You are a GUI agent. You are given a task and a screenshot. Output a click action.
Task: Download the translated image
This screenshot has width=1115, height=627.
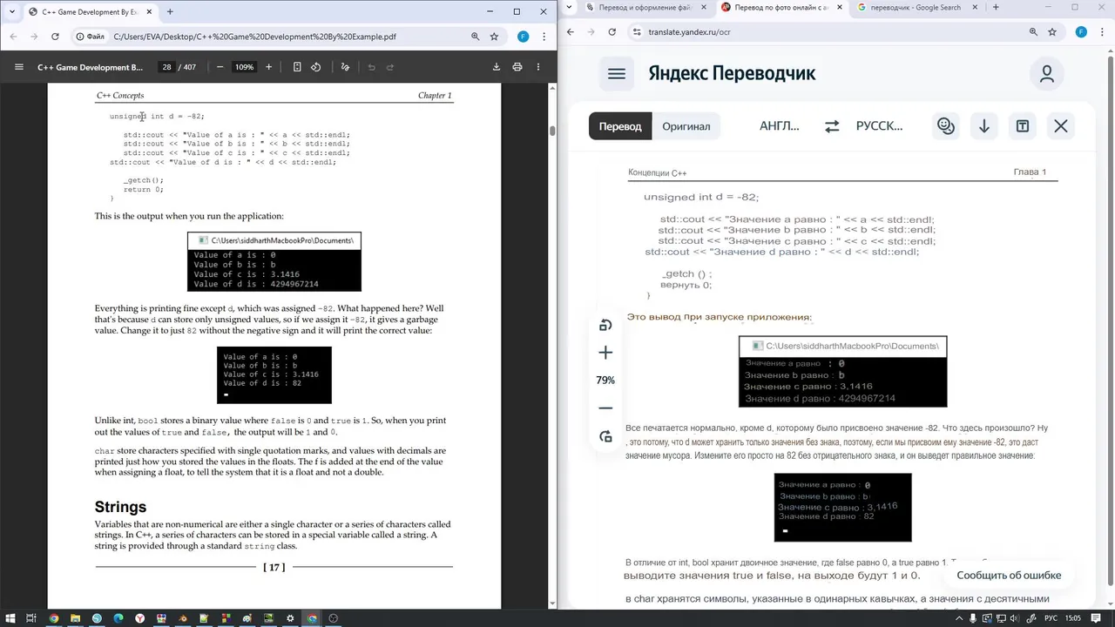[984, 126]
